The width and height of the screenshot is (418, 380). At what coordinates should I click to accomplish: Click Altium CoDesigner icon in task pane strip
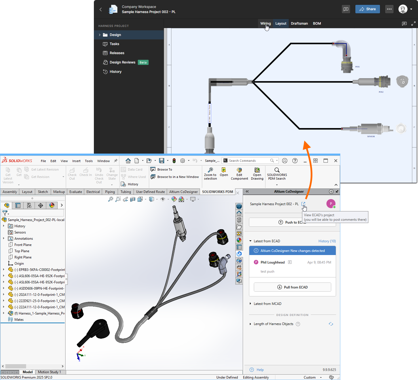pos(239,254)
